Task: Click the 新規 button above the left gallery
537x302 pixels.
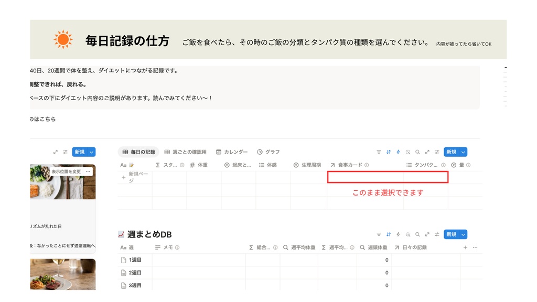Action: [x=80, y=152]
